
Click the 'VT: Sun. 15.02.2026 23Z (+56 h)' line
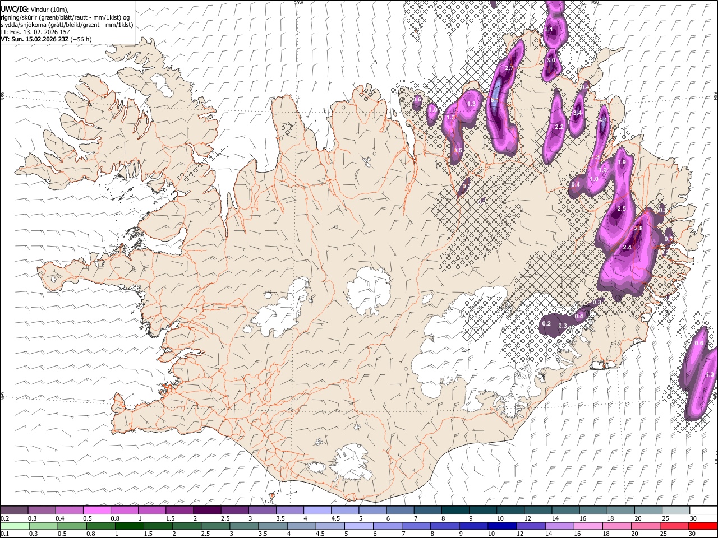(x=46, y=39)
